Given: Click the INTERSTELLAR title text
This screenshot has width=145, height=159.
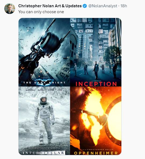Looking at the screenshot, I should coord(44,153).
